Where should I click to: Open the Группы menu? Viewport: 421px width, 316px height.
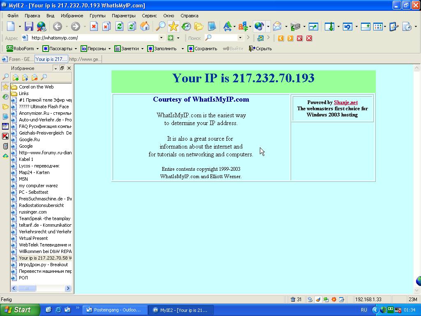click(97, 16)
